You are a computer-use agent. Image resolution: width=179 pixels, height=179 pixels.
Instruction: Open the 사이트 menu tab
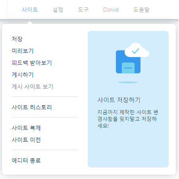click(30, 10)
